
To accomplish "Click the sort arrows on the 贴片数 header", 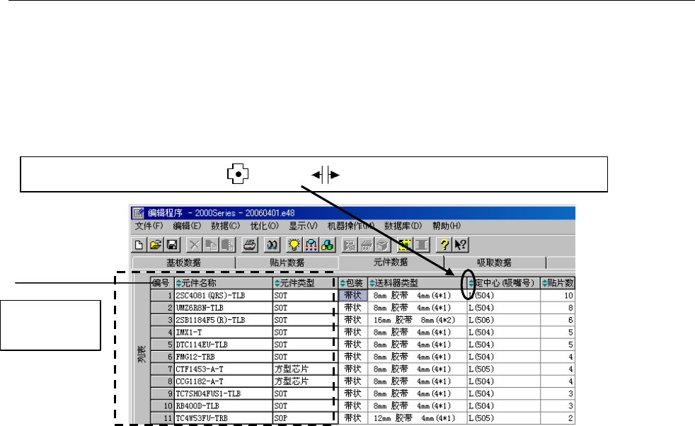I will coord(545,283).
